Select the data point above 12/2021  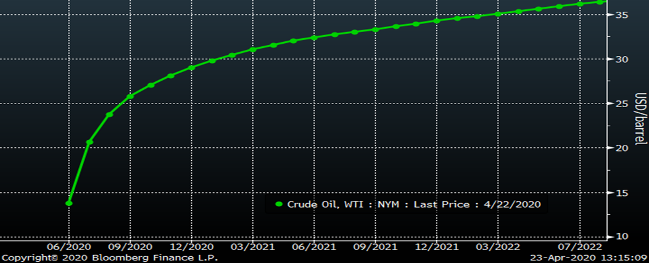pos(437,21)
